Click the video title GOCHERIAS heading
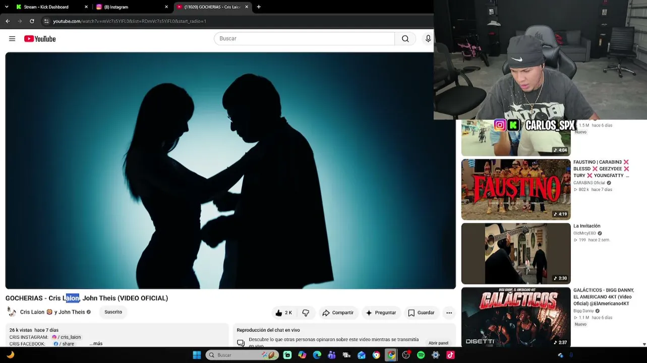 pyautogui.click(x=87, y=298)
